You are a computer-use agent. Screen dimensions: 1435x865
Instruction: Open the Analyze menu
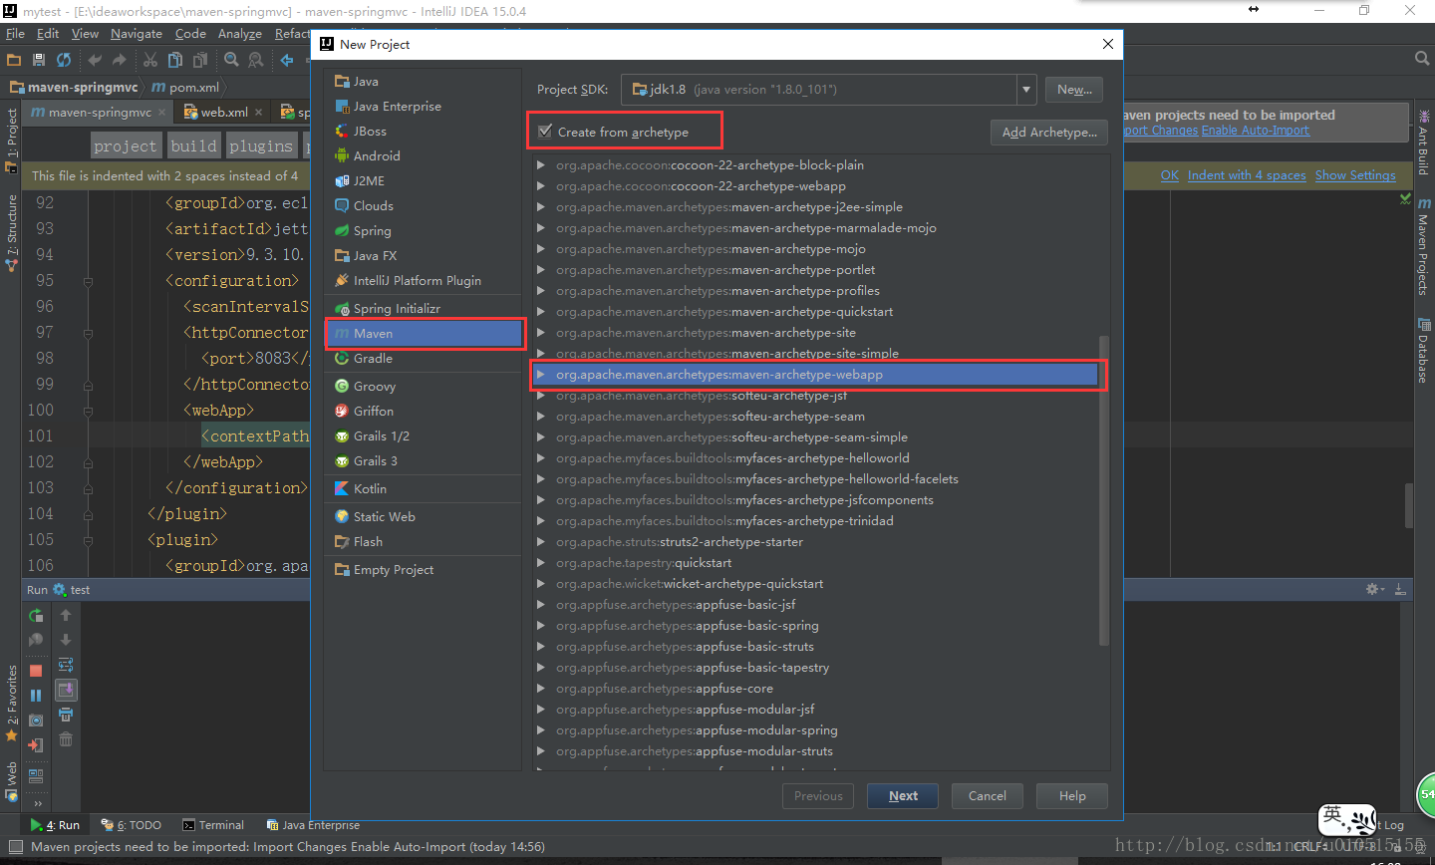coord(240,34)
